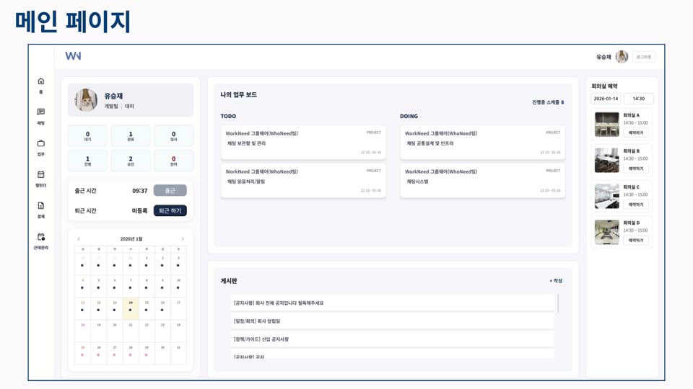Open the 채팅 chat sidebar icon

[x=41, y=112]
